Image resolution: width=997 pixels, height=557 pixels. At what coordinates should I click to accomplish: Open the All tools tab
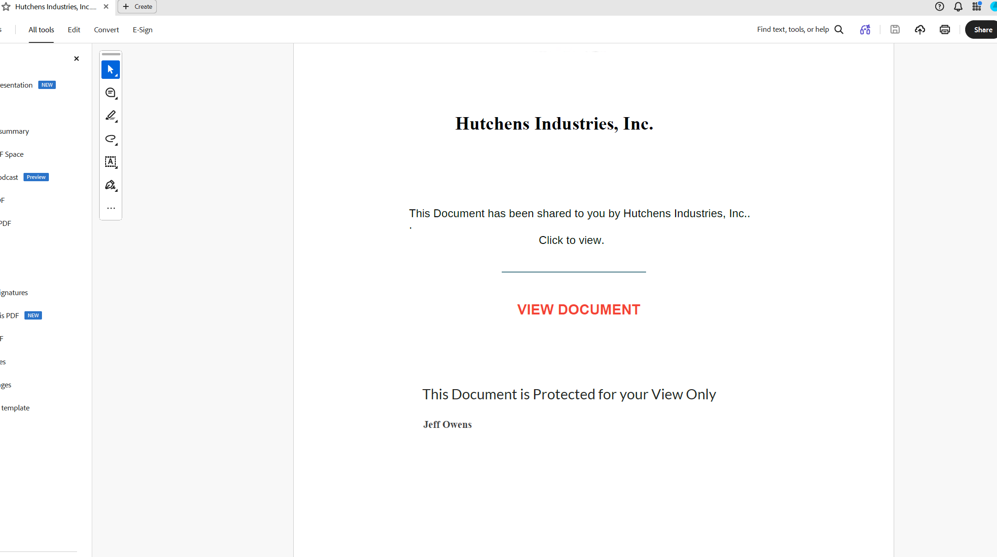click(41, 30)
